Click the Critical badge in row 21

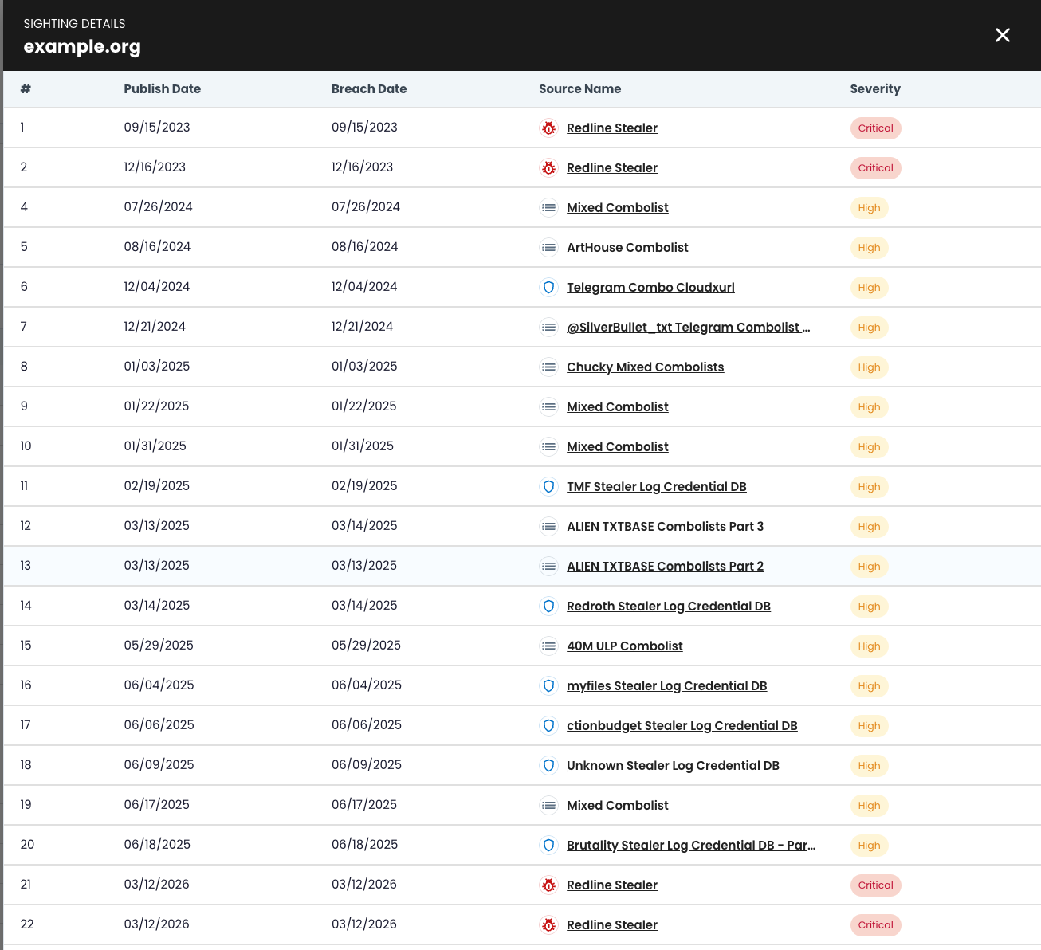click(x=875, y=885)
